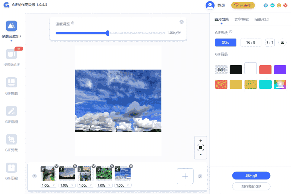
Task: Open the GIF拼图 tool
Action: click(x=11, y=86)
